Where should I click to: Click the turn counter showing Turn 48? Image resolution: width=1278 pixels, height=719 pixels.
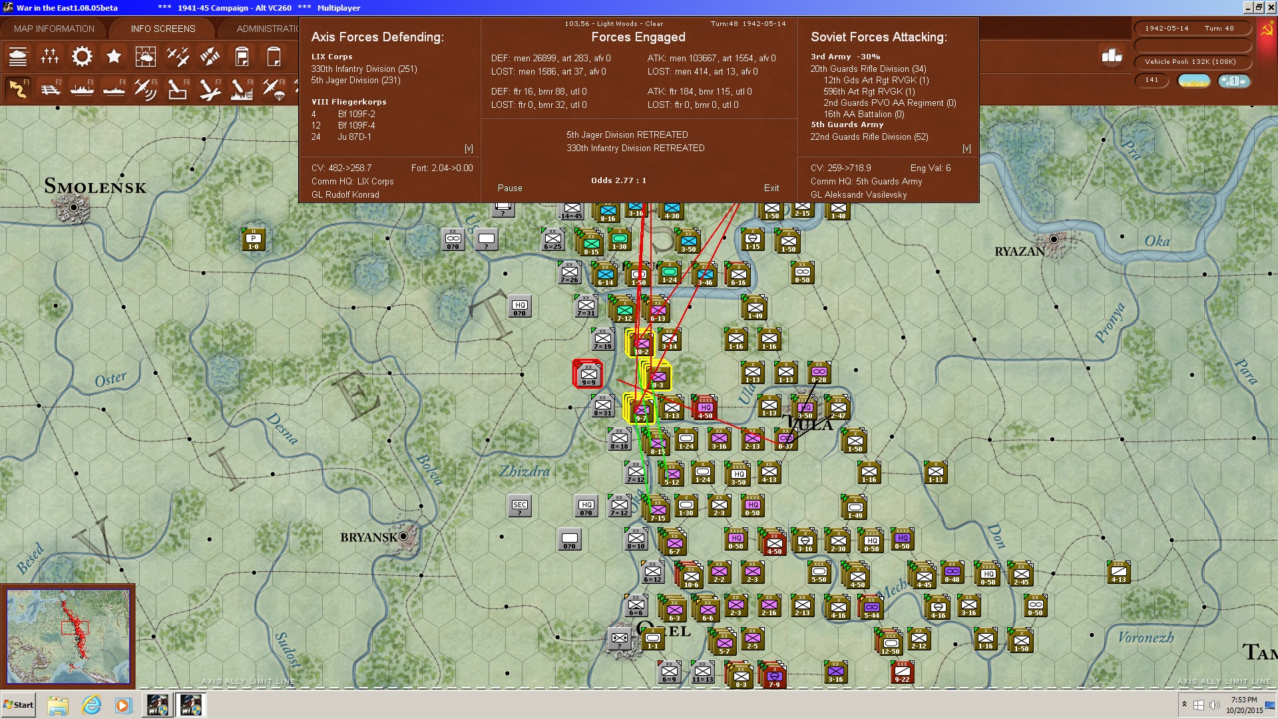pyautogui.click(x=1193, y=28)
